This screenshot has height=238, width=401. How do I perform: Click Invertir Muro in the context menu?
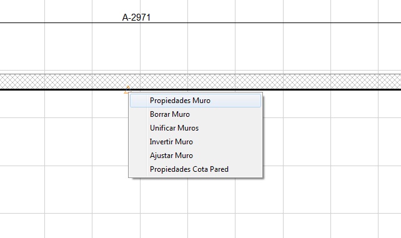click(x=196, y=142)
